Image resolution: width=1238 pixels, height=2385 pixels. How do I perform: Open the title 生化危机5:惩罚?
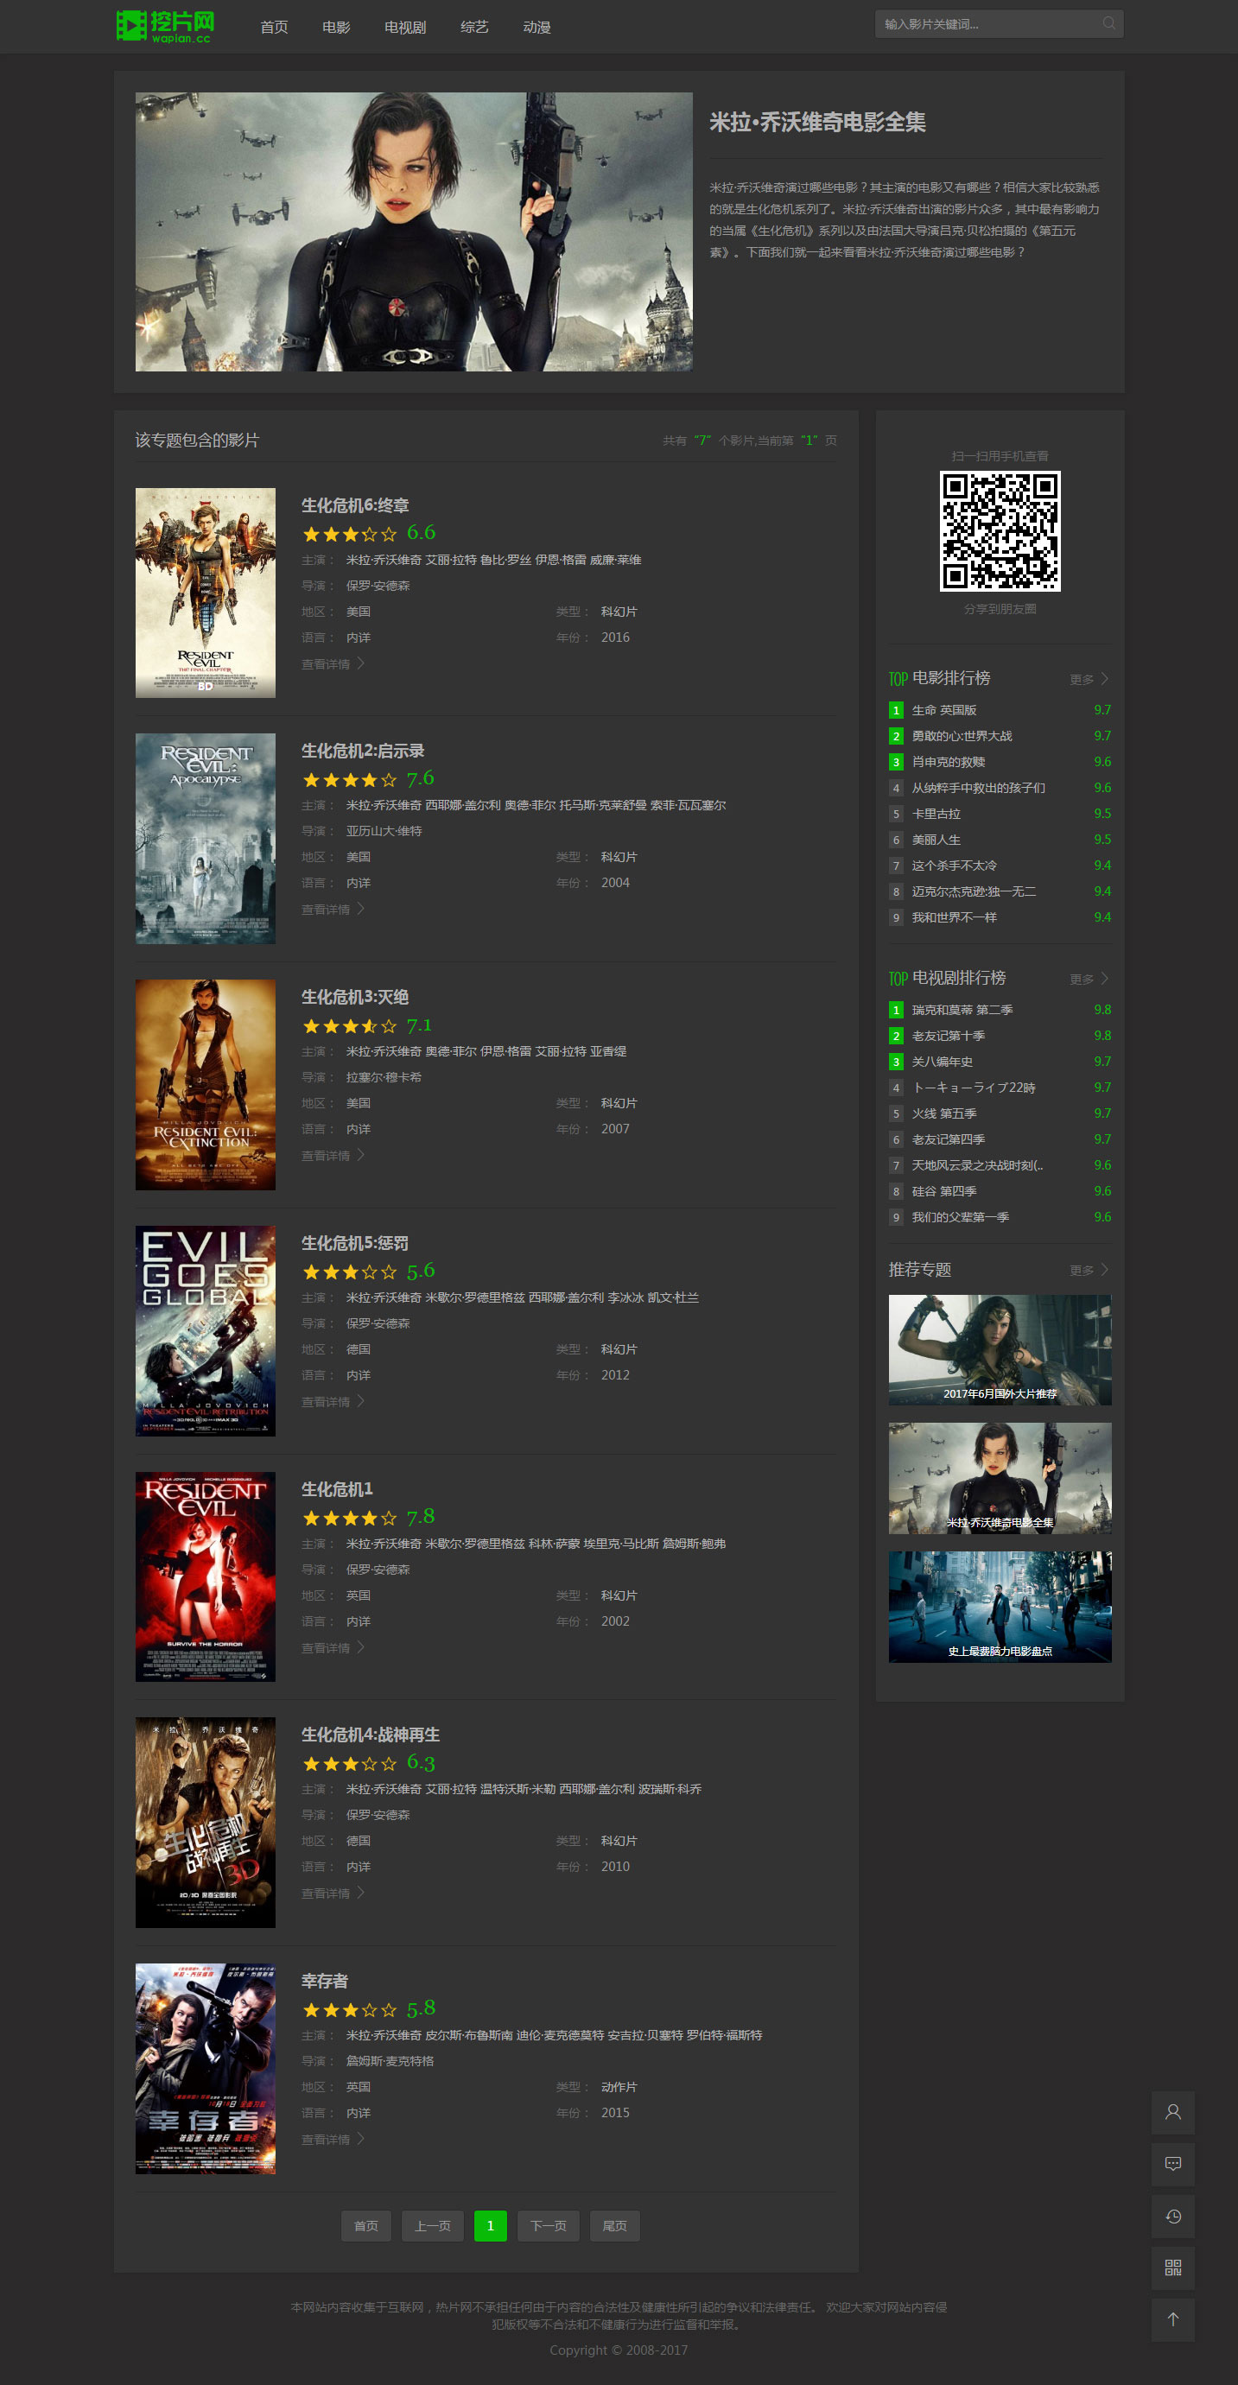355,1243
